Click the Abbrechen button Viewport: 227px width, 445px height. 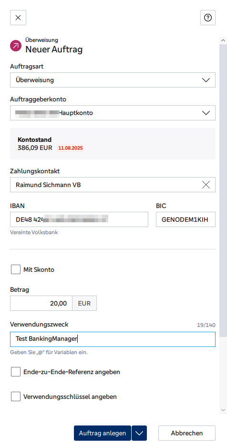187,433
